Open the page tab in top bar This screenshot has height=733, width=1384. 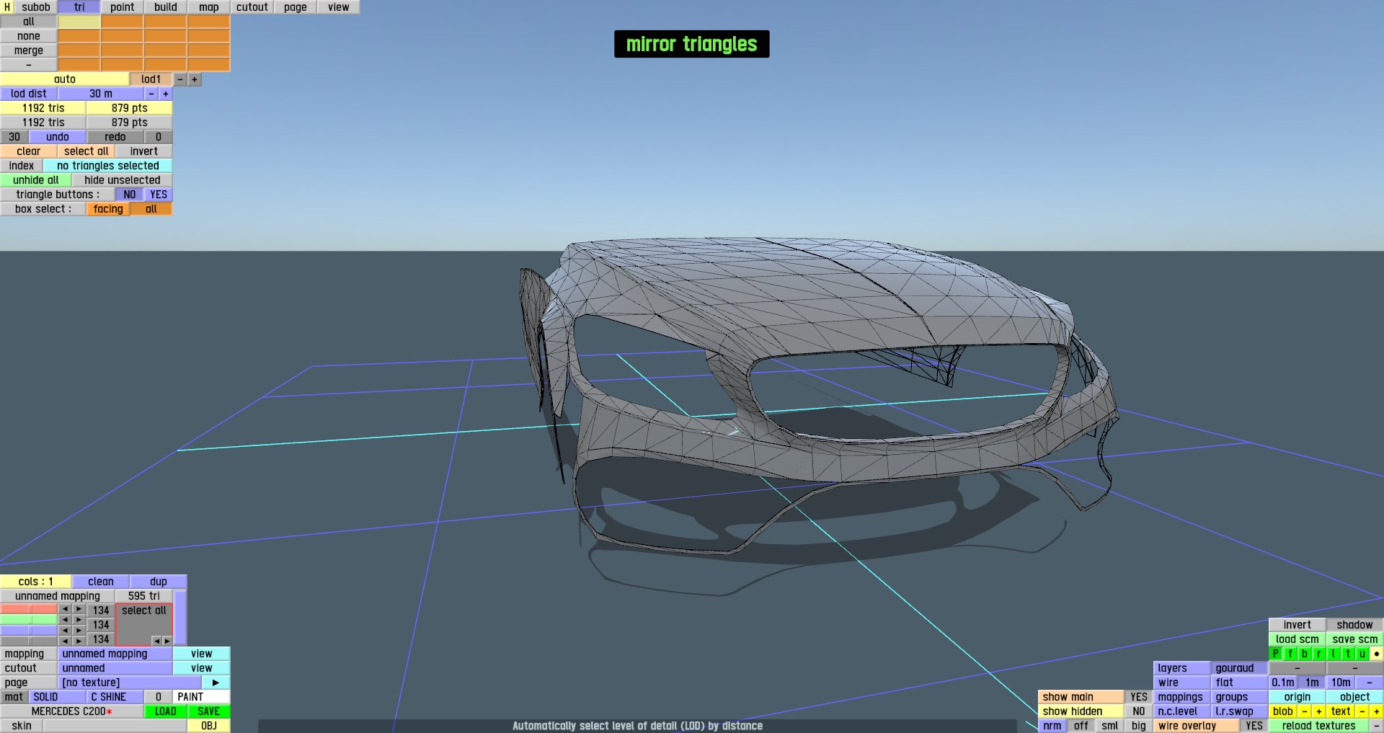[296, 7]
